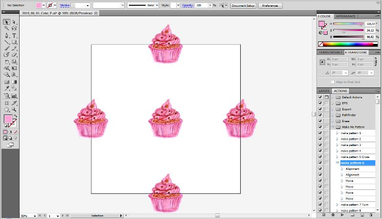Switch to the Appearance tab

pyautogui.click(x=345, y=16)
